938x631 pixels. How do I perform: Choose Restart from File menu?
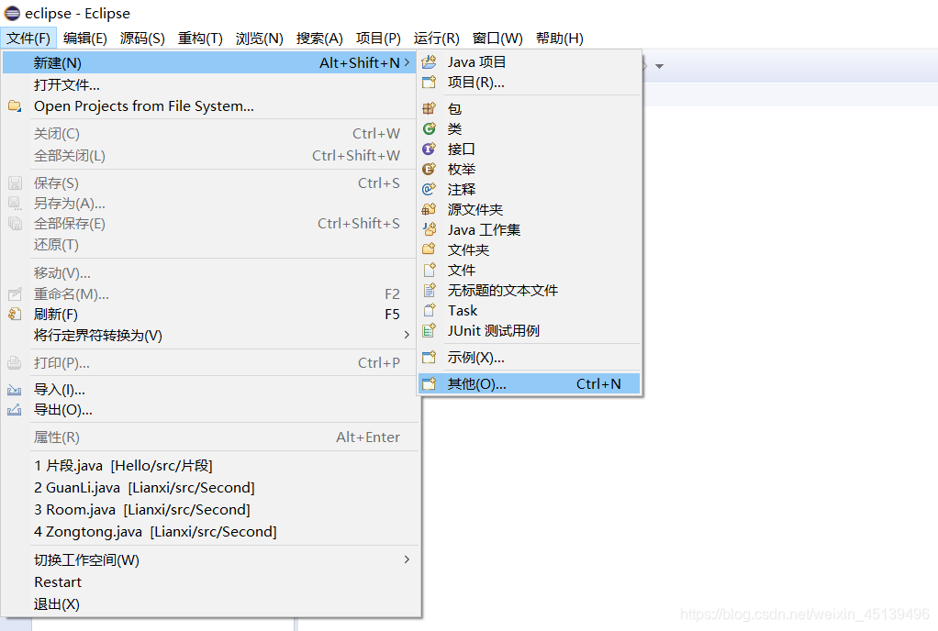click(208, 582)
